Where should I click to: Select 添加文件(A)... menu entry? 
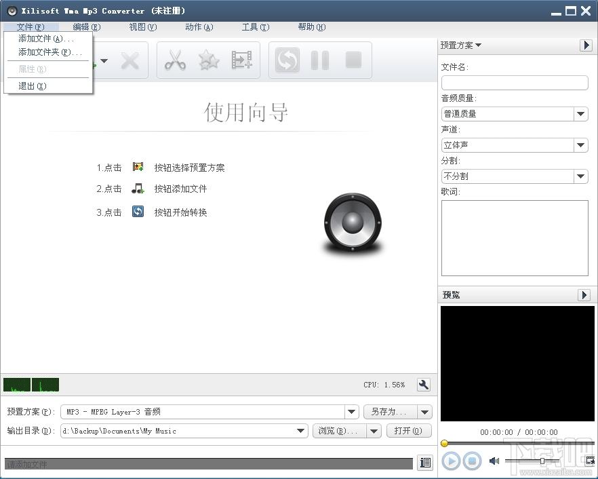(48, 39)
